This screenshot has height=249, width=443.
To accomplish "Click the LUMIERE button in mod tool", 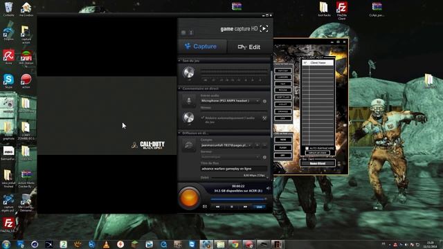I will [x=283, y=77].
